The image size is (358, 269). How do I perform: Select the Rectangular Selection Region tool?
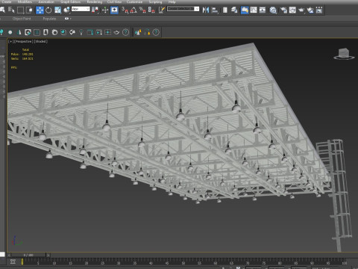point(20,10)
